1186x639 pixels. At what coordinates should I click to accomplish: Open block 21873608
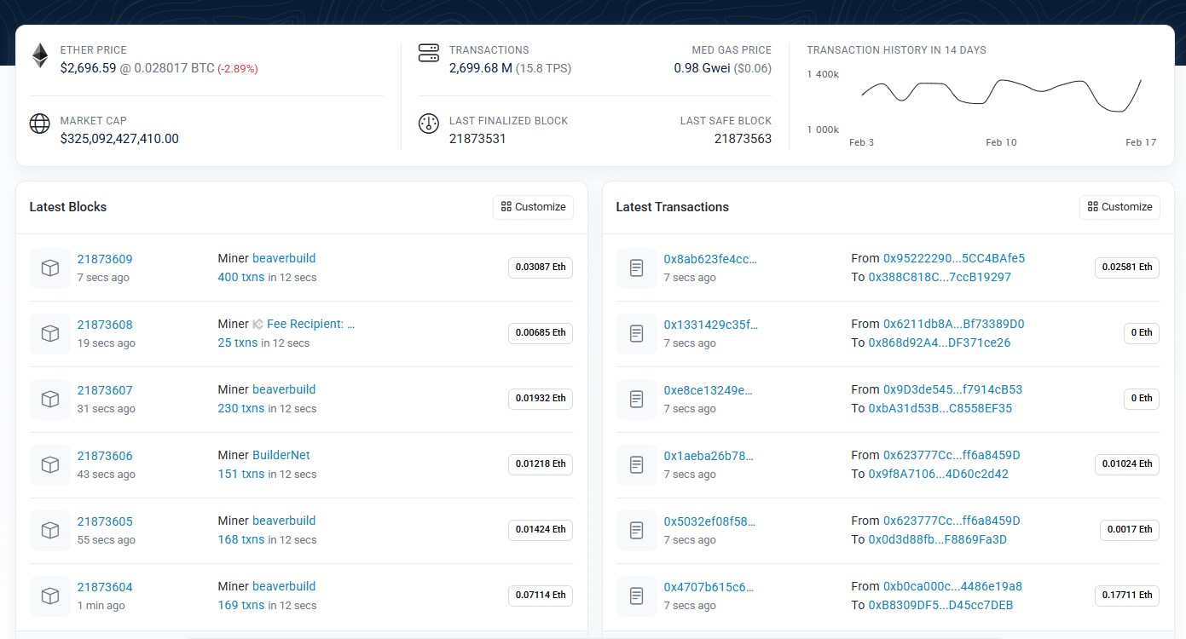[105, 325]
